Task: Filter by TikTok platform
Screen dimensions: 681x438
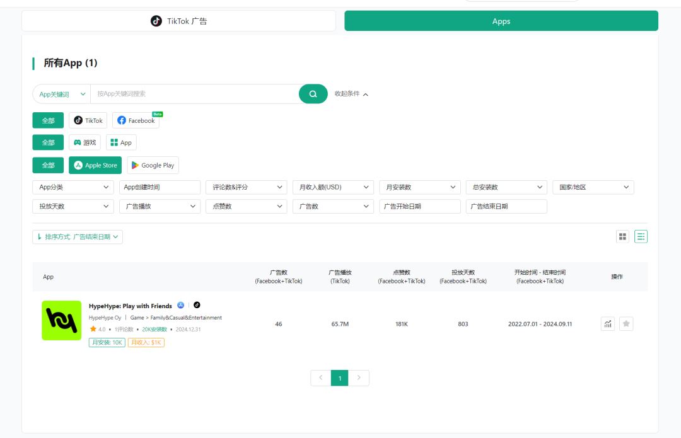Action: [88, 120]
